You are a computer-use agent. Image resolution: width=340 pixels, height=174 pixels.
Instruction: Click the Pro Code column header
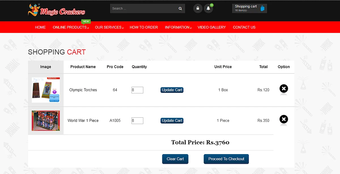[115, 67]
